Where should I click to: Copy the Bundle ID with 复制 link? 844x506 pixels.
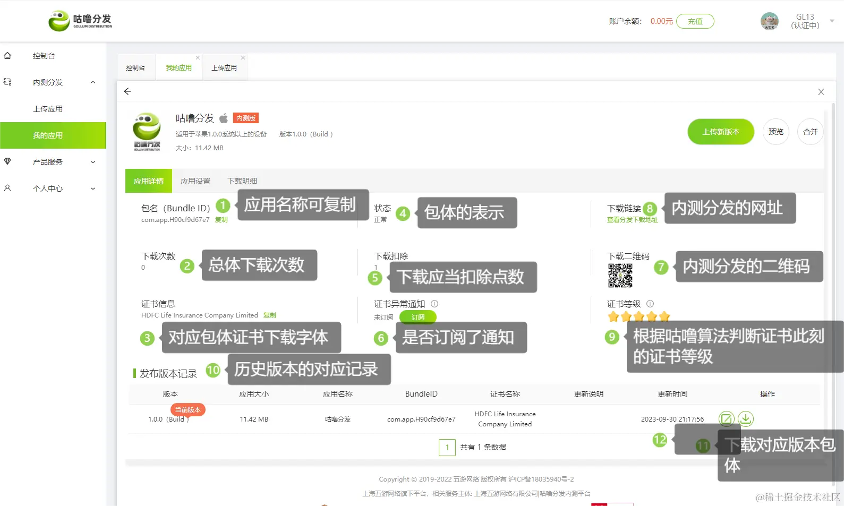(221, 220)
